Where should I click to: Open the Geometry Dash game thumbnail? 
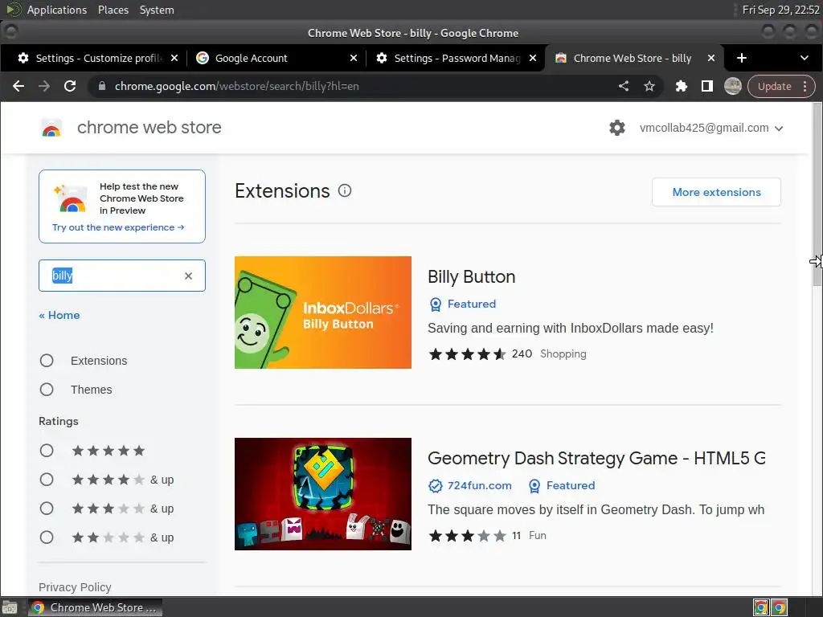(x=323, y=494)
